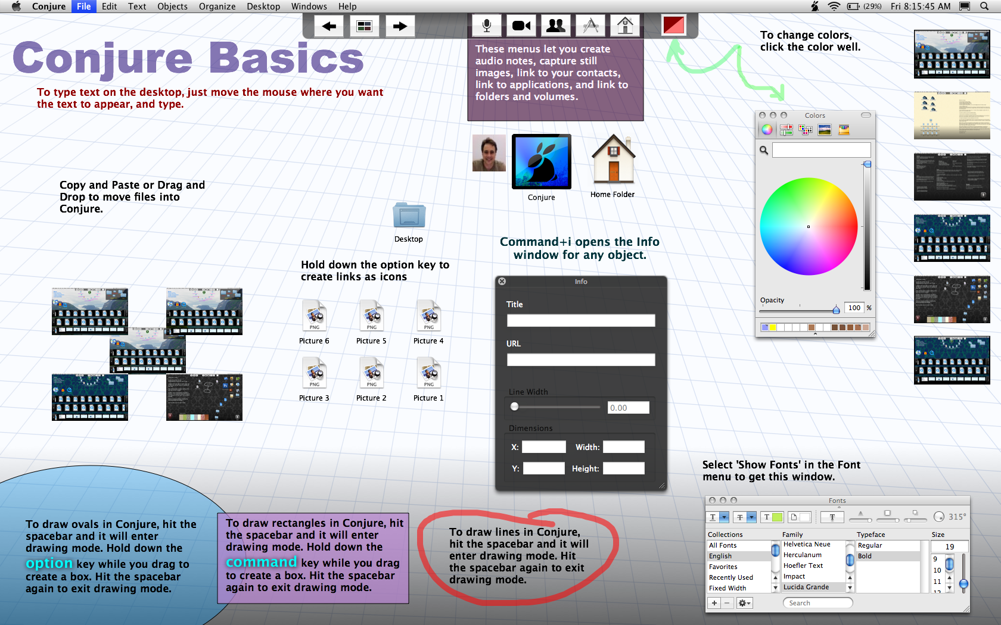Switch to crayons mode in Colors

[844, 130]
